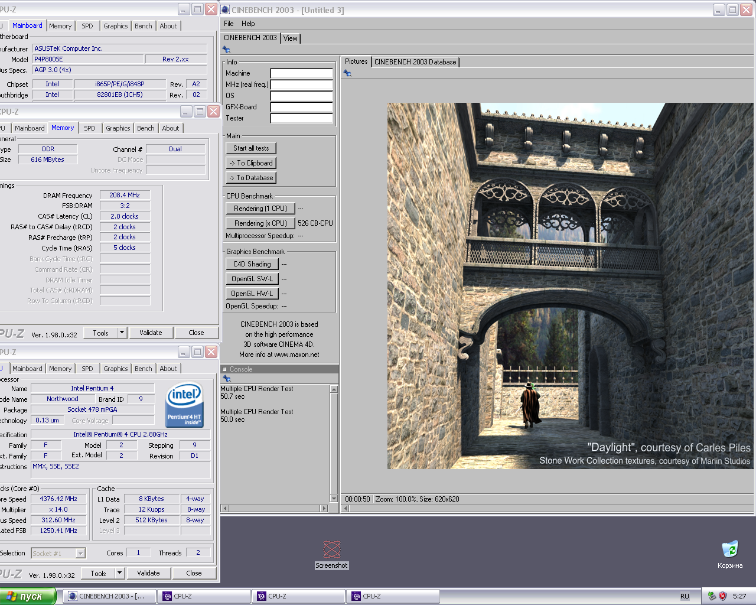Click the green network tray icon
756x605 pixels.
coord(712,596)
